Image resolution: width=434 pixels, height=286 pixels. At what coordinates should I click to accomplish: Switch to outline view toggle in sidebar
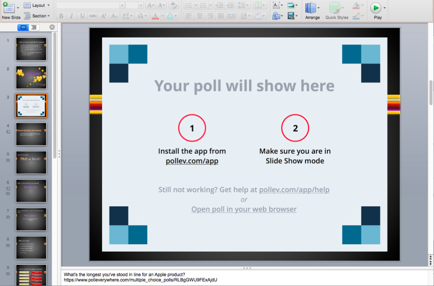tap(33, 27)
